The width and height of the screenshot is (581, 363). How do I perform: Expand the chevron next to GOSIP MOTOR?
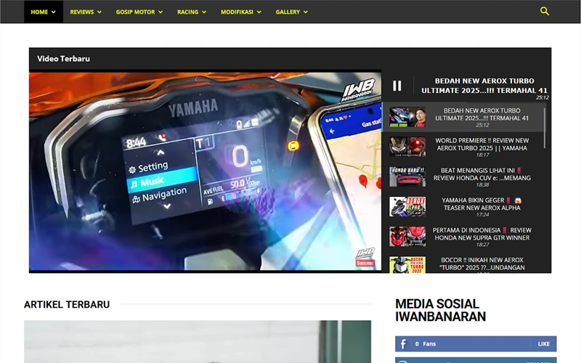tap(161, 12)
